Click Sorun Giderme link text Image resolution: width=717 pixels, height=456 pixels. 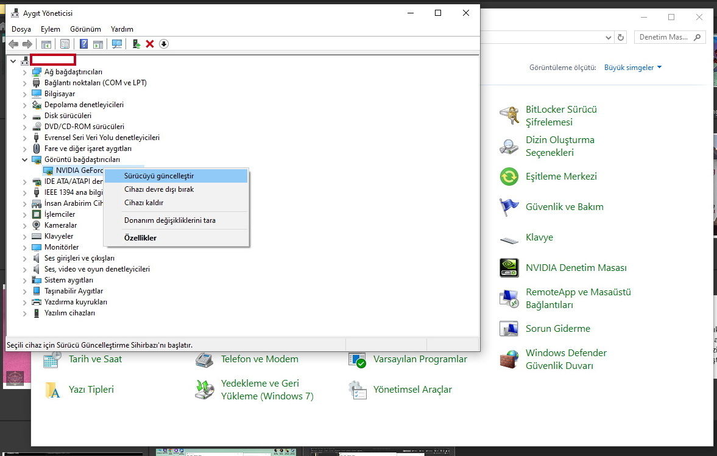[558, 329]
